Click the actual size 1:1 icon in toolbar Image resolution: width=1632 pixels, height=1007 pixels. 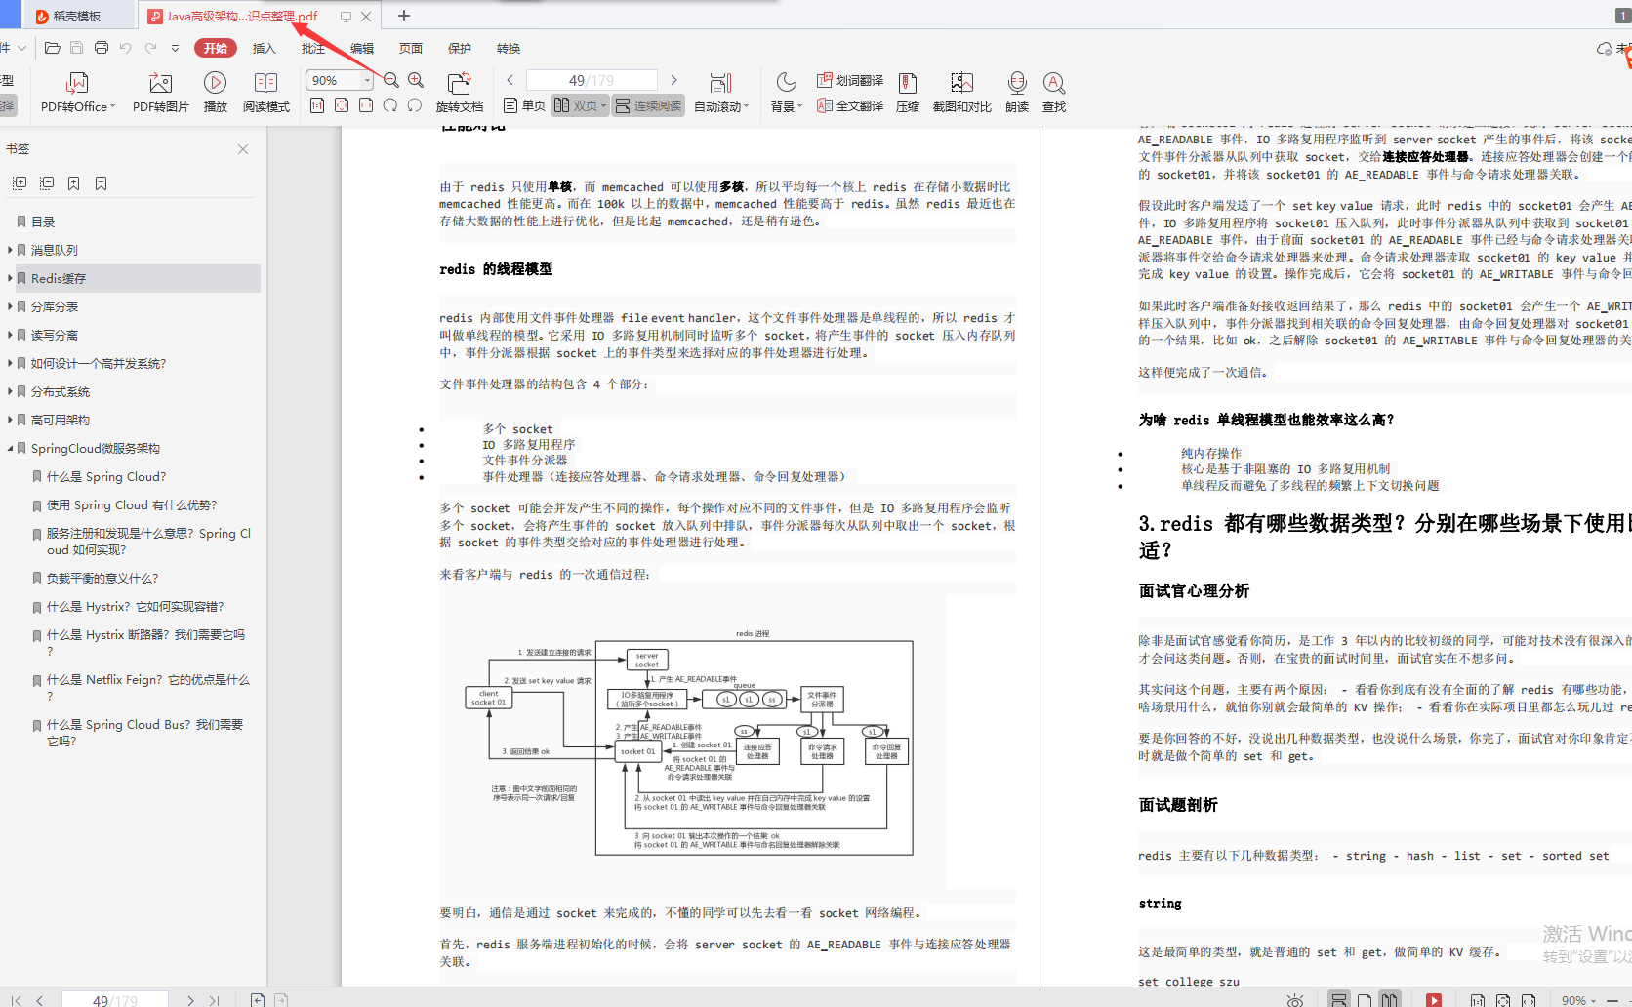tap(317, 105)
